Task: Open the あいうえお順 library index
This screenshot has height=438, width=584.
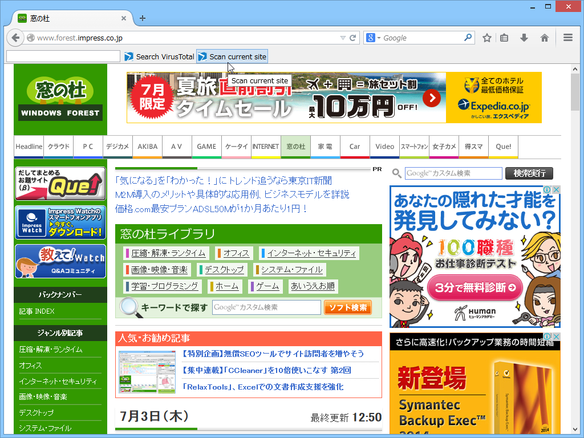Action: pyautogui.click(x=313, y=286)
